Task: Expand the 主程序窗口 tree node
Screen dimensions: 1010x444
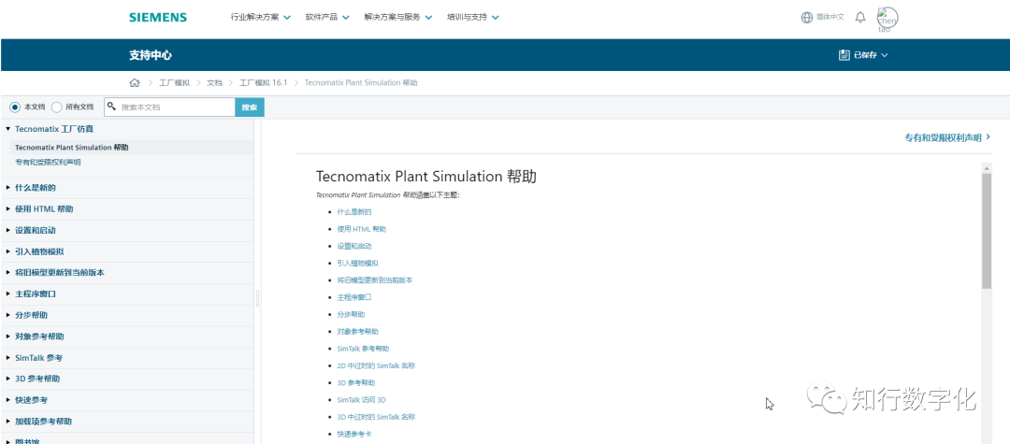Action: (7, 294)
